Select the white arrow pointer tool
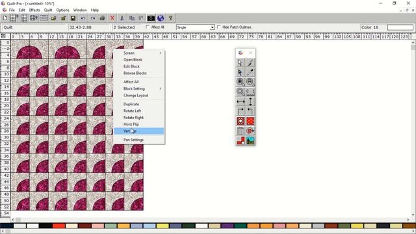 pos(240,62)
